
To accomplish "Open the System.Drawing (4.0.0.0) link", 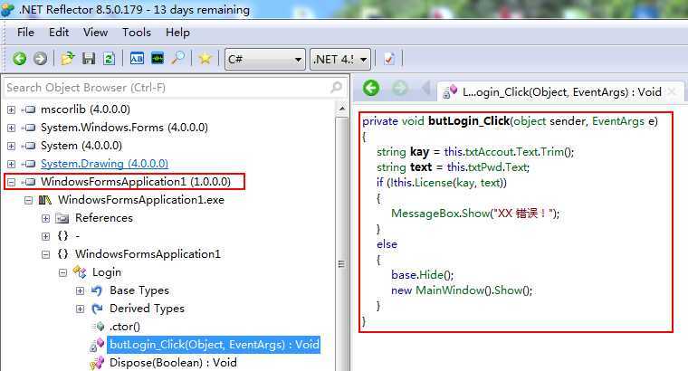I will tap(104, 164).
